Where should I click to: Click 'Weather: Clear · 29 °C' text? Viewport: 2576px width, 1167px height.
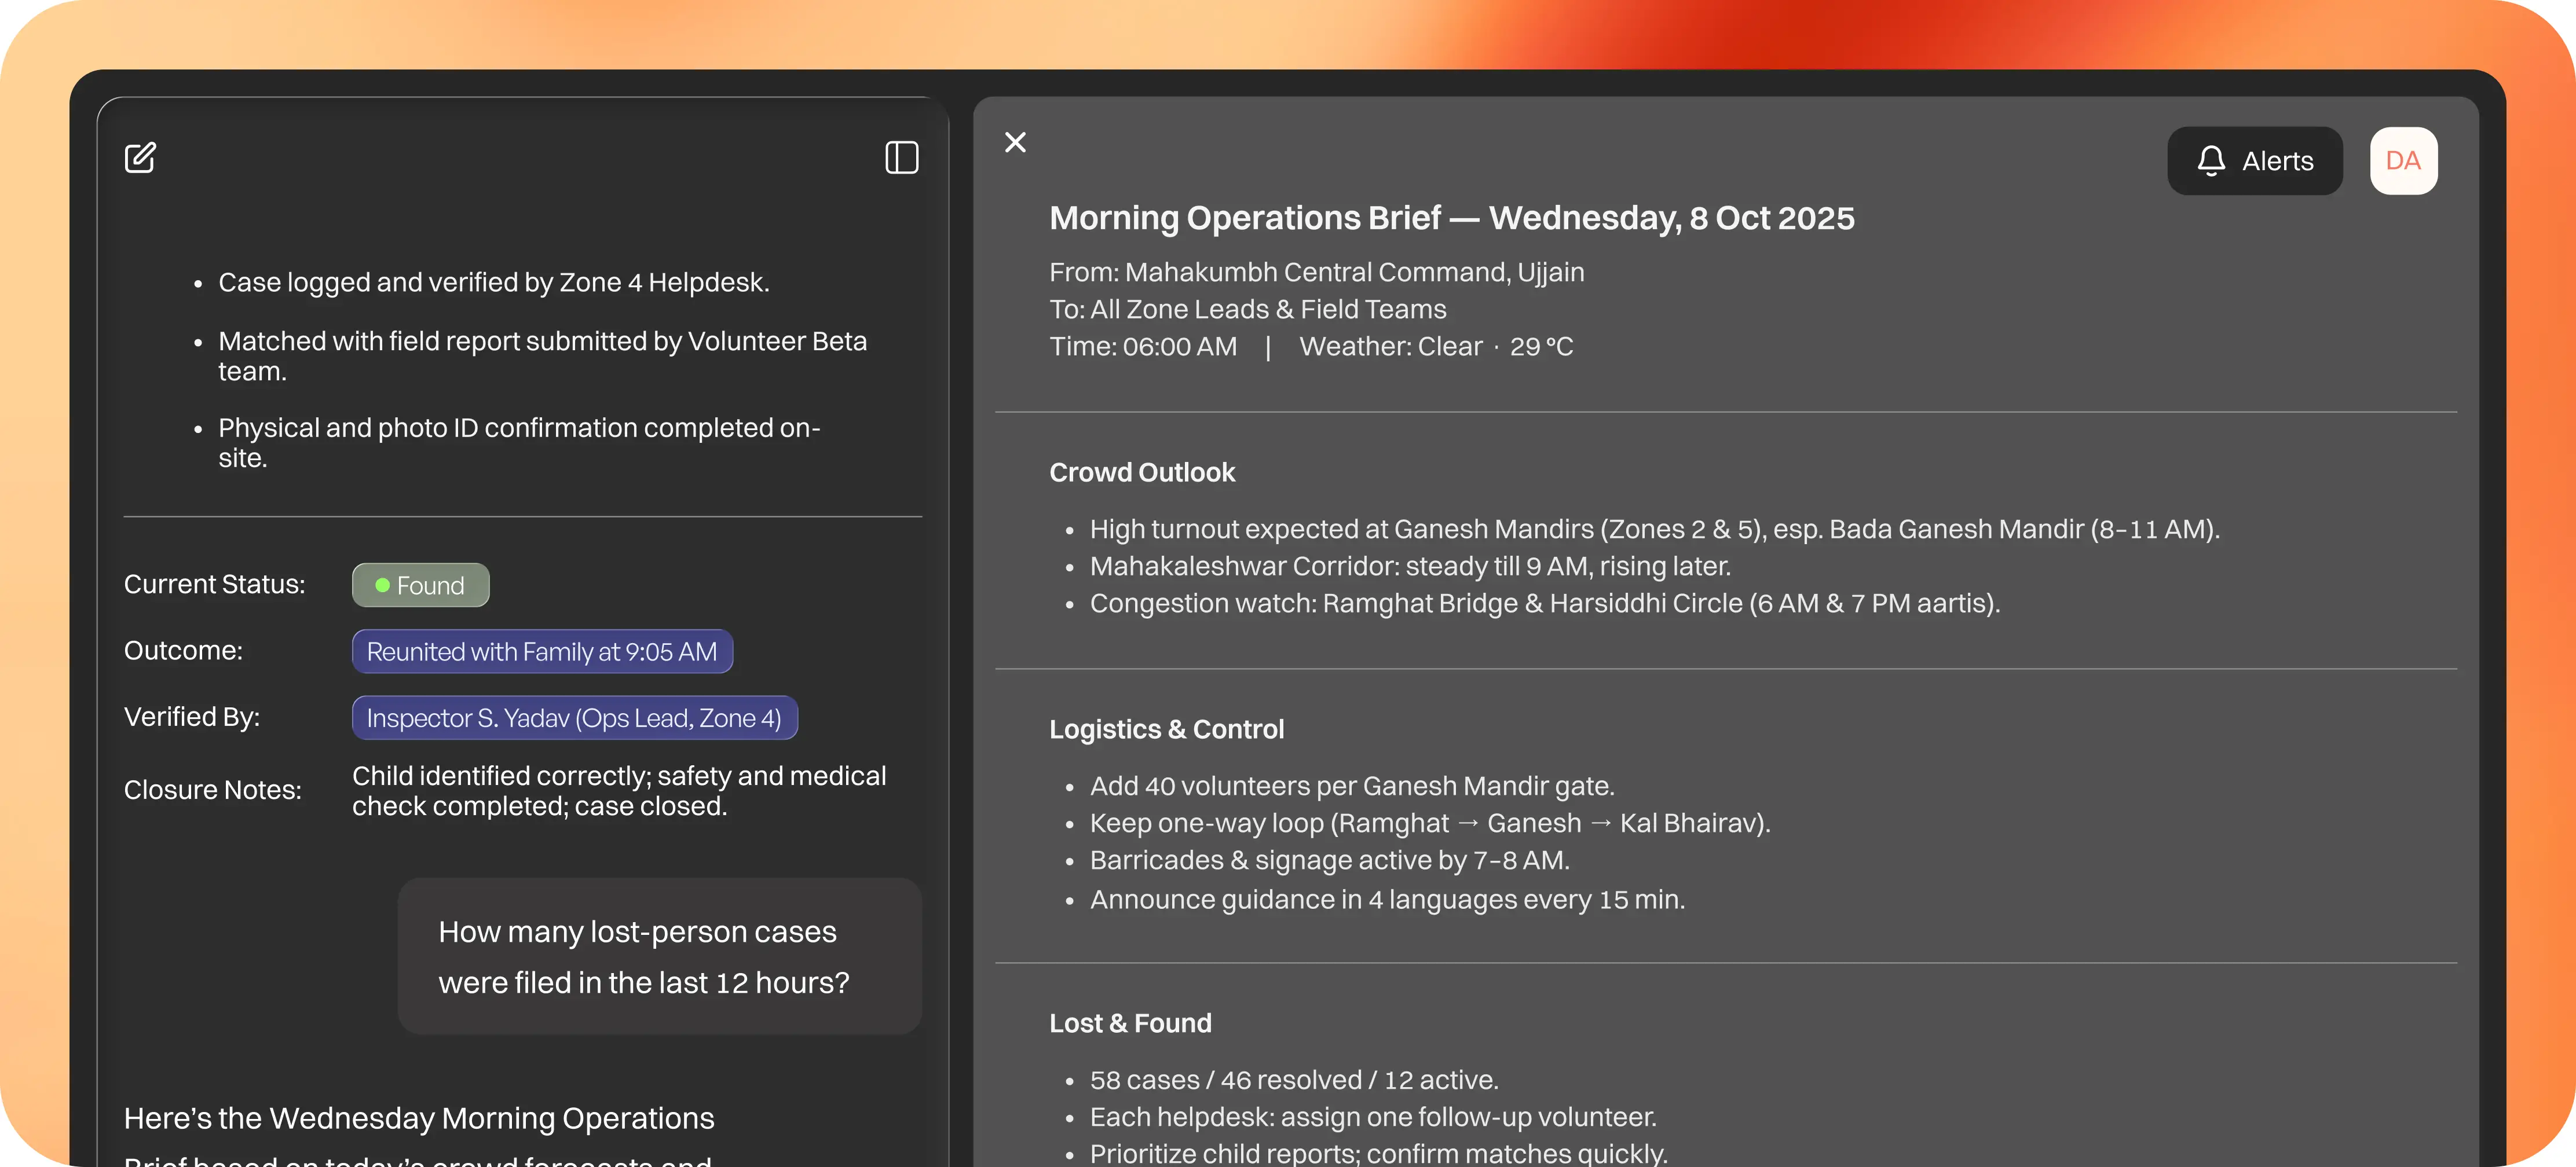click(1436, 347)
